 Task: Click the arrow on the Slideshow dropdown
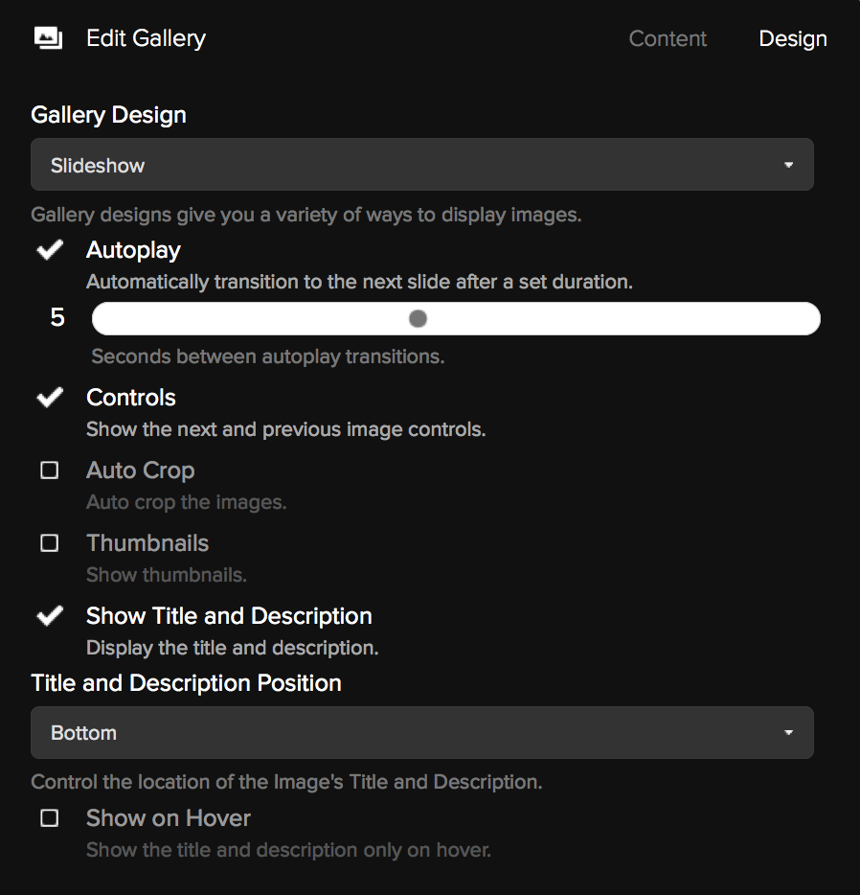[789, 165]
